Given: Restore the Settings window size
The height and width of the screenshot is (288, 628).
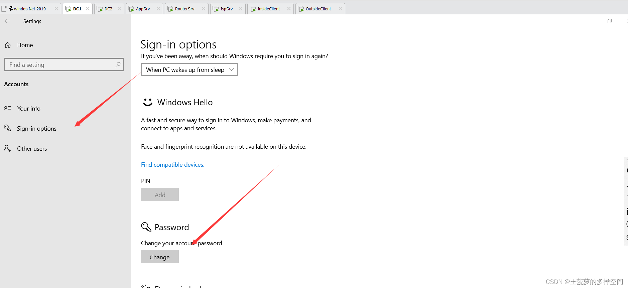Looking at the screenshot, I should [x=610, y=21].
